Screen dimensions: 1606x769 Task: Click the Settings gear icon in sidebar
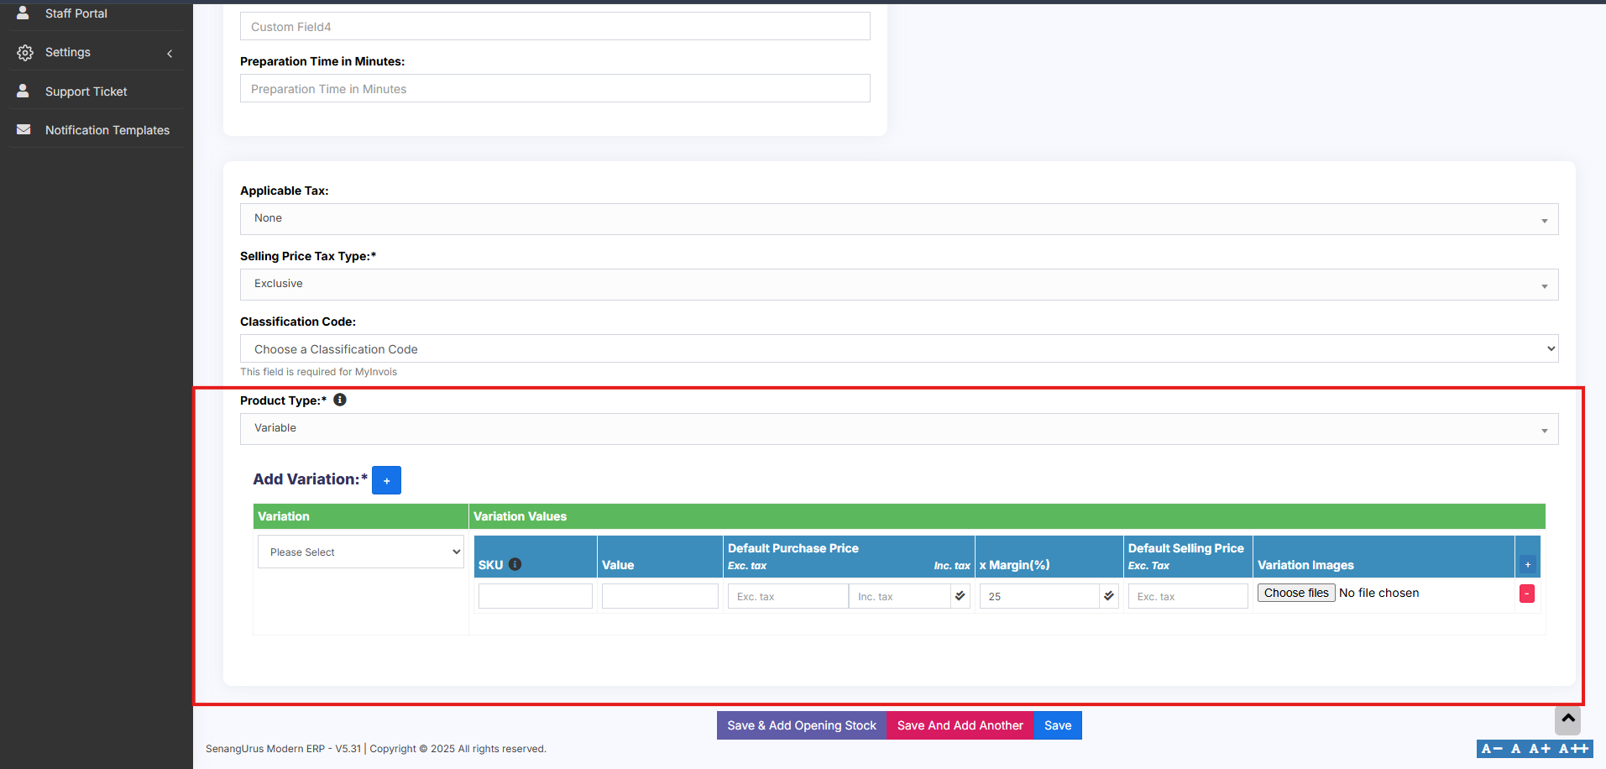coord(25,52)
